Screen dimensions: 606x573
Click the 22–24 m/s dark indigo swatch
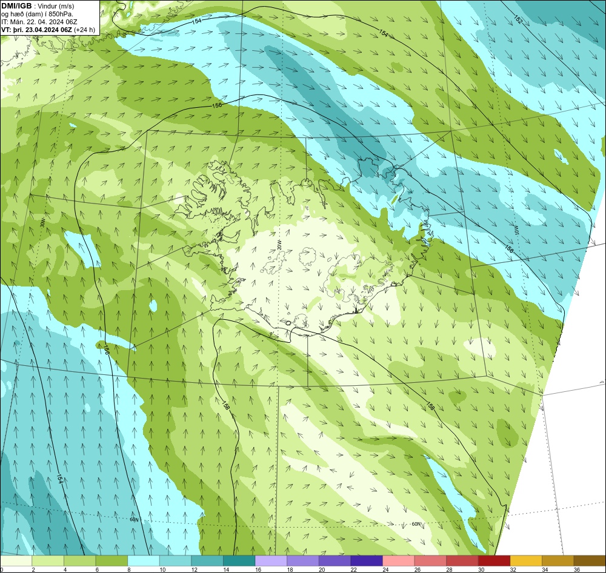coord(367,561)
